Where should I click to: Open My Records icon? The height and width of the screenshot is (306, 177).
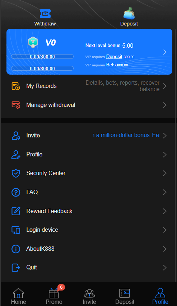click(x=16, y=86)
